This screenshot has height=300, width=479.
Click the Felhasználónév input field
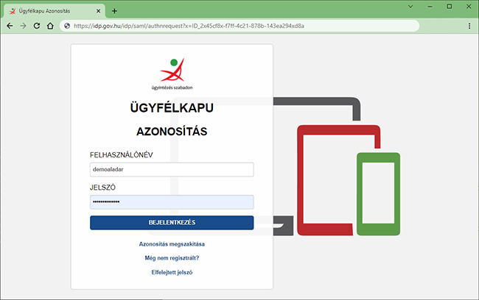(x=172, y=170)
